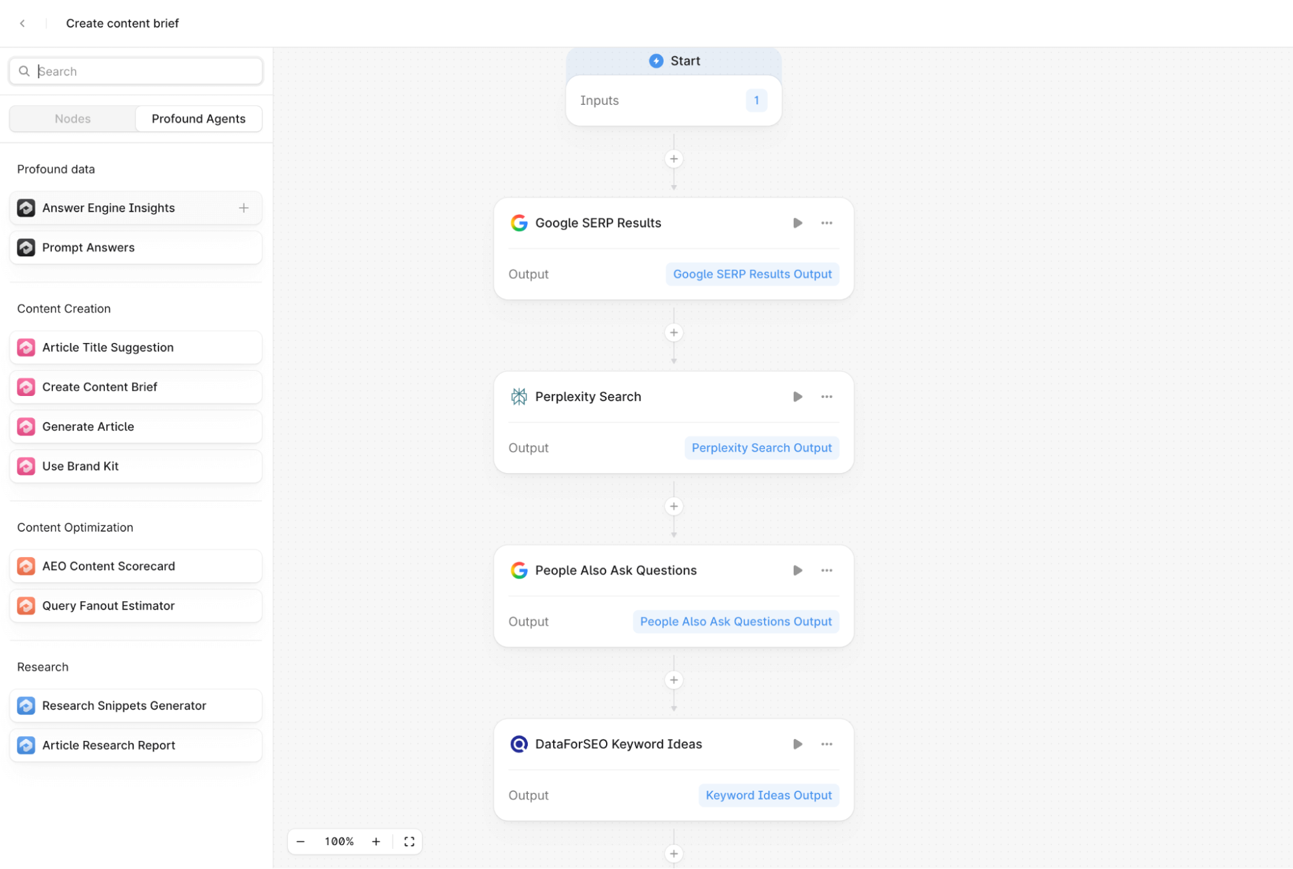Add node below DataForSEO Keyword Ideas
The width and height of the screenshot is (1293, 869).
(x=674, y=854)
